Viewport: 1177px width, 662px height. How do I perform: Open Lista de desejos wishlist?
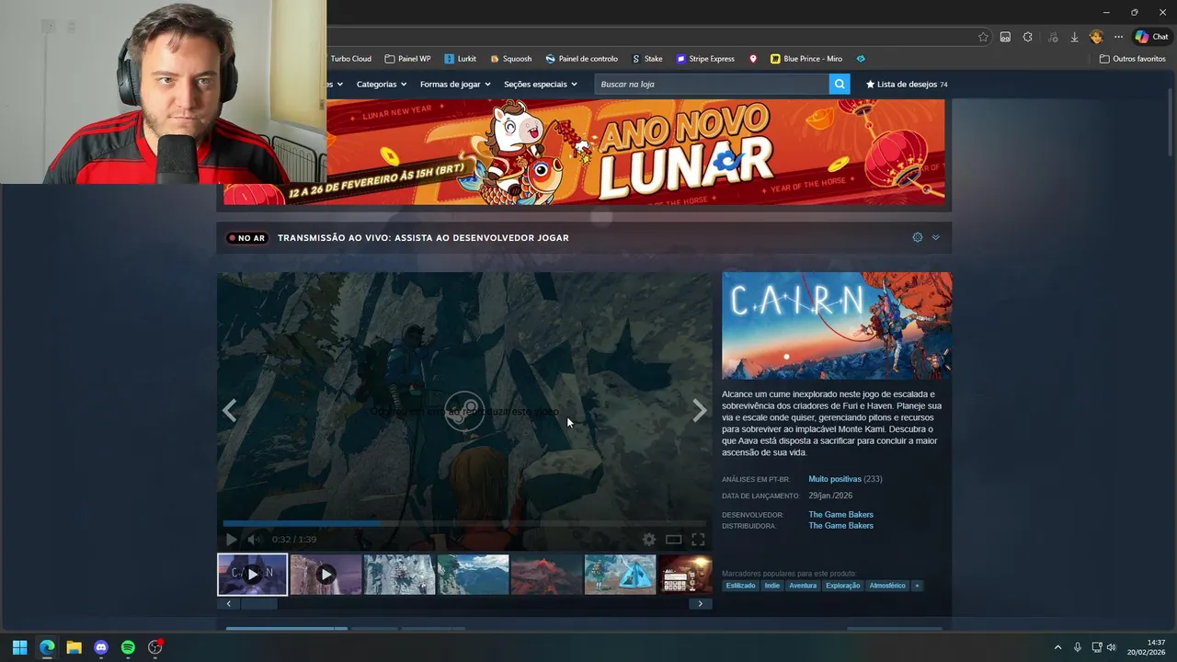pos(907,84)
